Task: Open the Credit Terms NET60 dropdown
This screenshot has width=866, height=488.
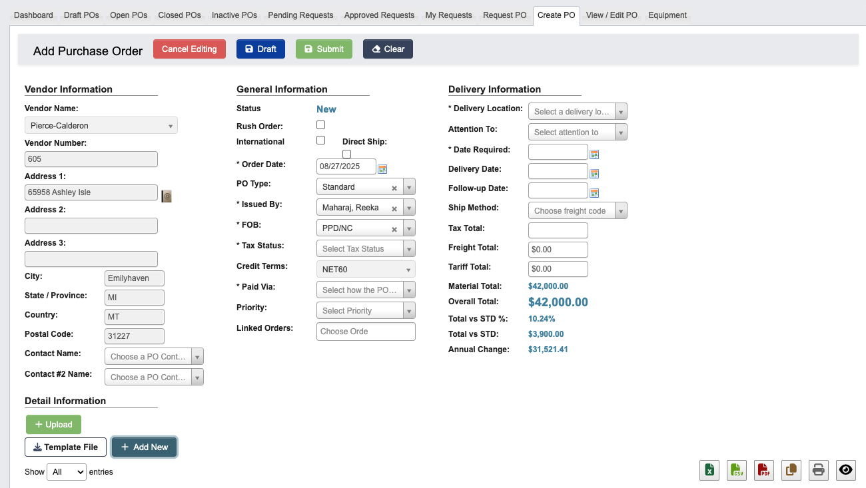Action: (366, 270)
